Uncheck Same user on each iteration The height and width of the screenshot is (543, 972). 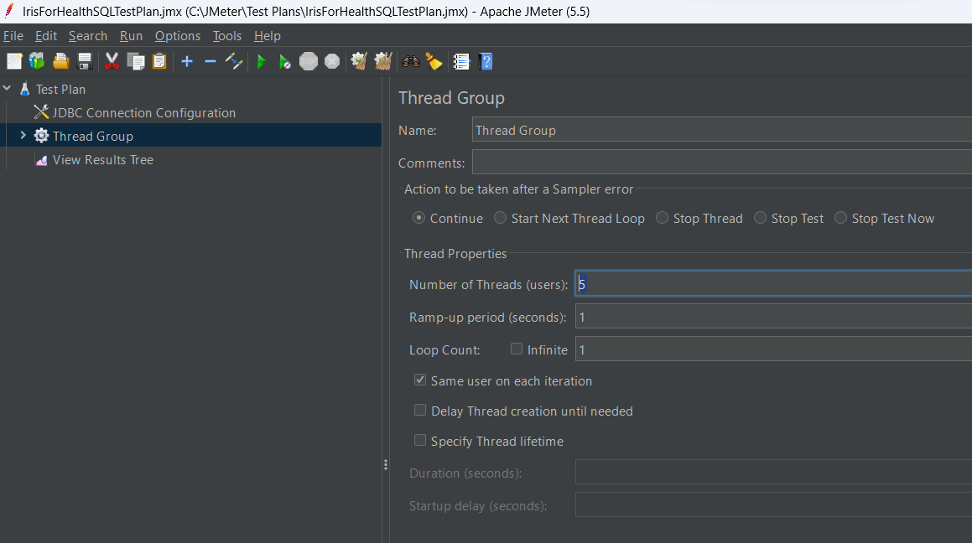420,380
